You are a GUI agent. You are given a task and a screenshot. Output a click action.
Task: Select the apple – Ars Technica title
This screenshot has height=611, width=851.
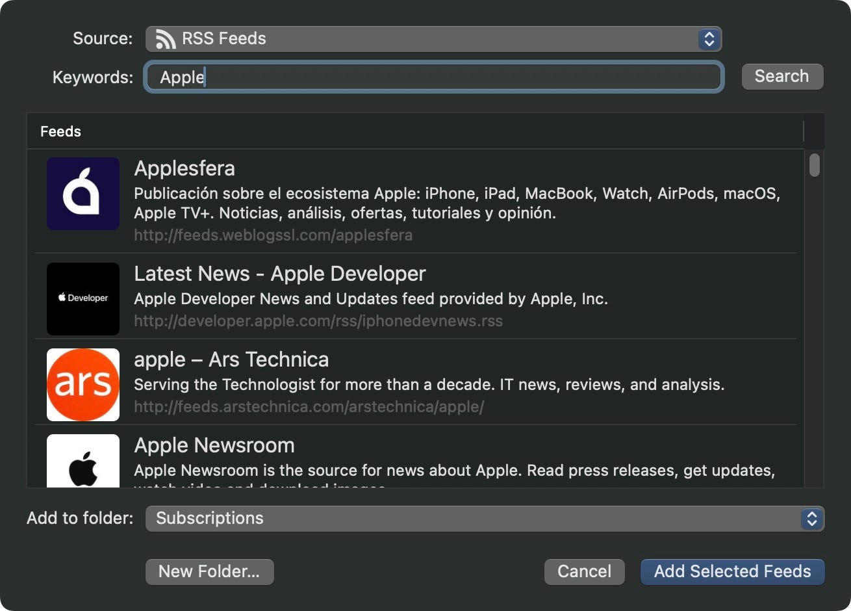tap(231, 359)
